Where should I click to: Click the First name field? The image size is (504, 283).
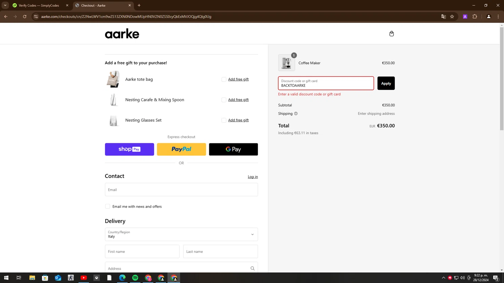click(x=142, y=251)
